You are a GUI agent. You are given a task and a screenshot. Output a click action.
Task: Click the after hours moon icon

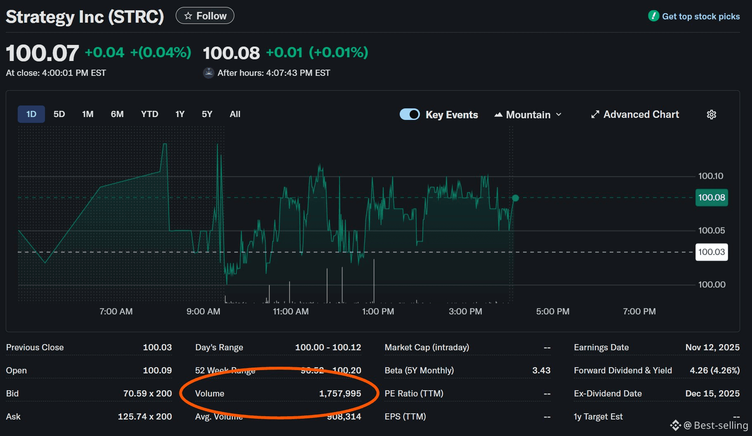209,73
